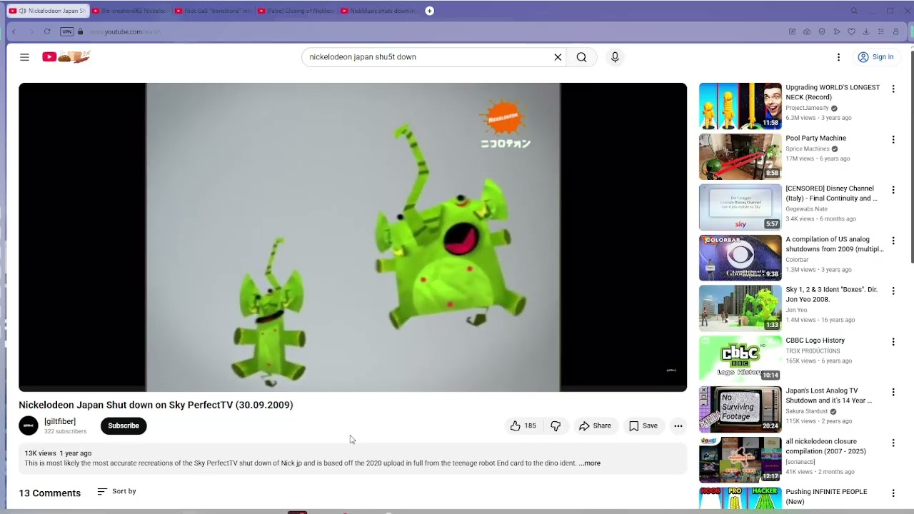Open 'Pushing INFINITE PEOPLE (New)' video title

pyautogui.click(x=826, y=497)
